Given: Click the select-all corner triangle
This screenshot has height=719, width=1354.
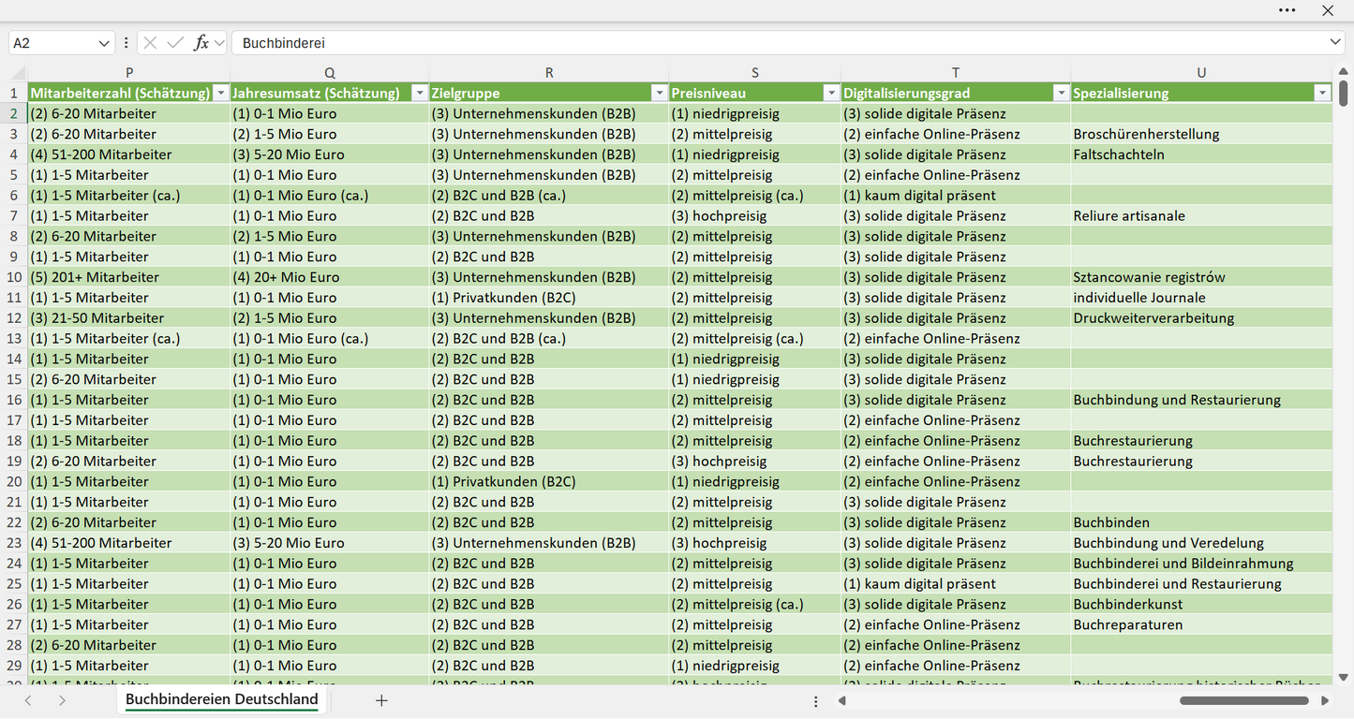Looking at the screenshot, I should click(18, 73).
